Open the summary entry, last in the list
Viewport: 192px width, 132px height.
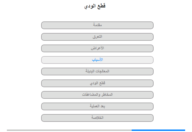pos(97,118)
